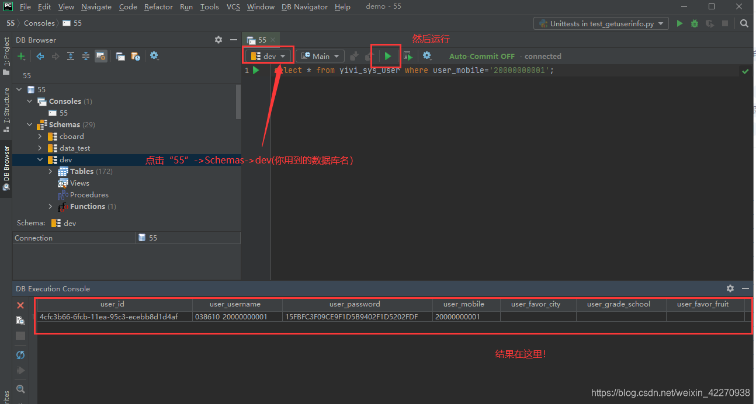
Task: Click the green plus add connection icon
Action: (x=21, y=56)
